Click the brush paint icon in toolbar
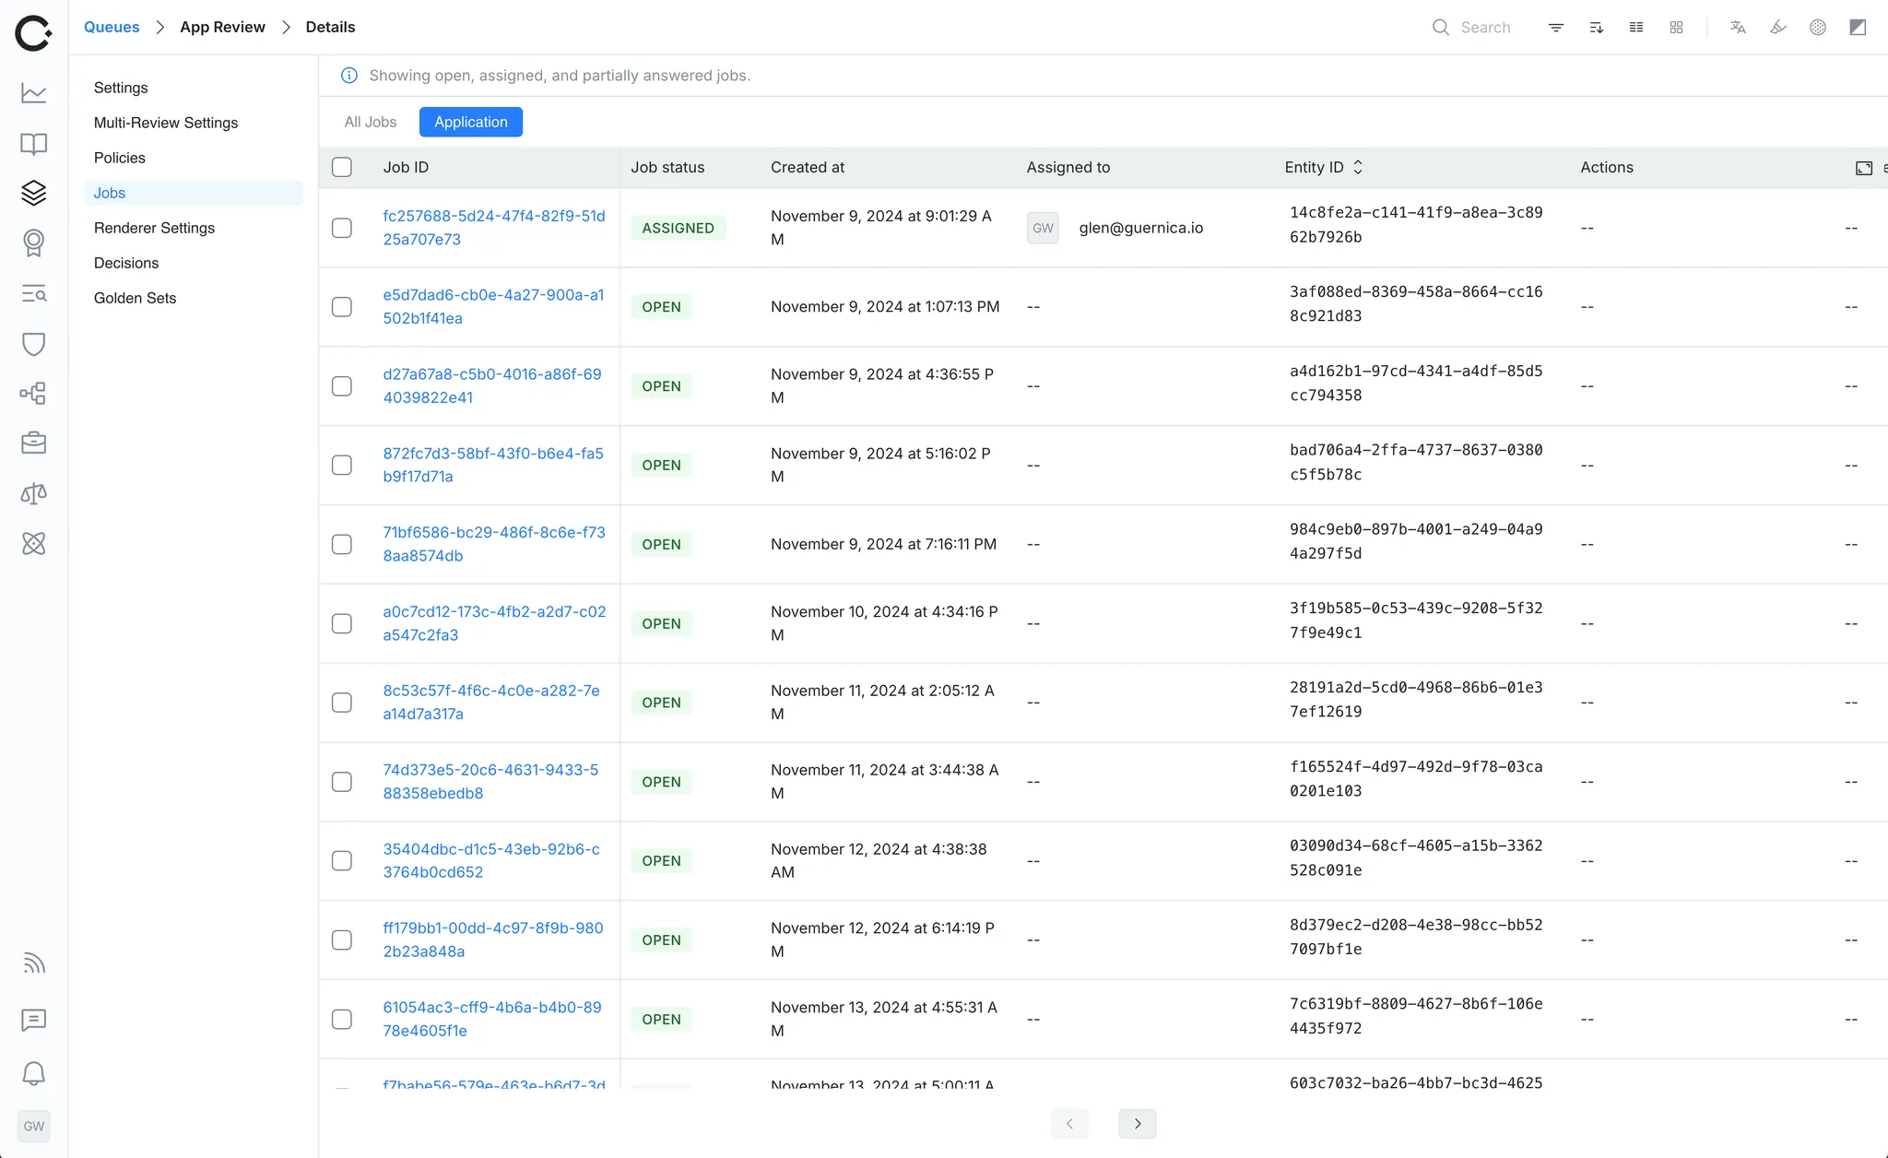This screenshot has height=1158, width=1888. pyautogui.click(x=1778, y=28)
